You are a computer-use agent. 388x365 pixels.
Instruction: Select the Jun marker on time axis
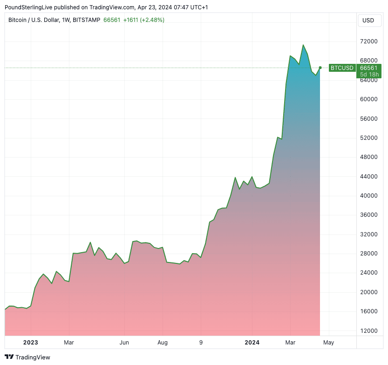[x=124, y=343]
